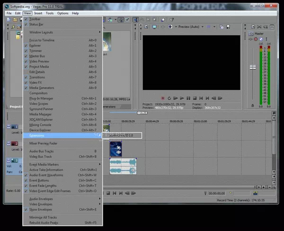The width and height of the screenshot is (284, 231).
Task: Click Extensions menu item
Action: click(x=62, y=135)
